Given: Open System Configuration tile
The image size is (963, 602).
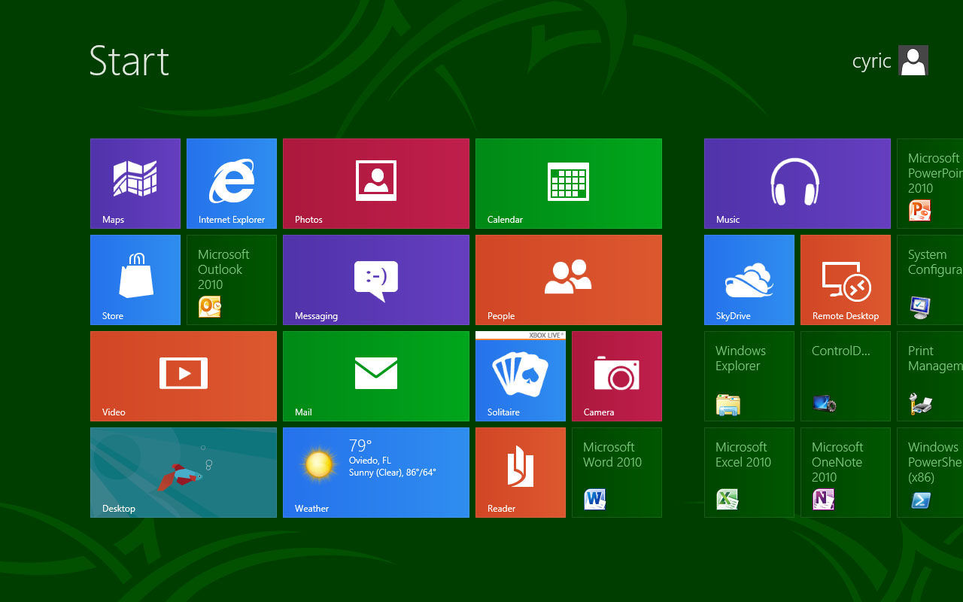Looking at the screenshot, I should click(930, 280).
